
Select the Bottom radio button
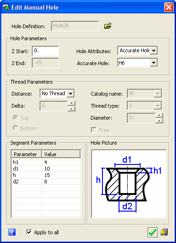16,128
